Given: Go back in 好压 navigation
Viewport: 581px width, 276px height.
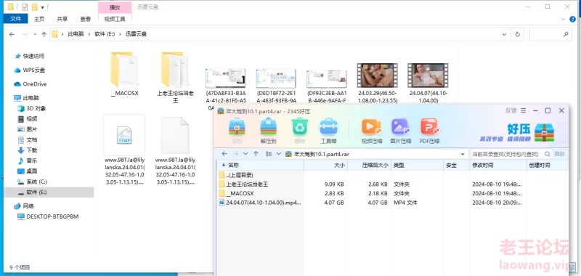Looking at the screenshot, I should [x=224, y=154].
